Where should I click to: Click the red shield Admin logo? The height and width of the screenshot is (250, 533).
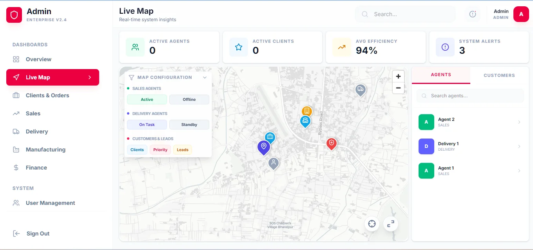pyautogui.click(x=14, y=15)
